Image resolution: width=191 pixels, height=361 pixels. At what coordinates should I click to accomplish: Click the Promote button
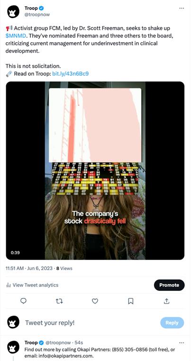[169, 285]
